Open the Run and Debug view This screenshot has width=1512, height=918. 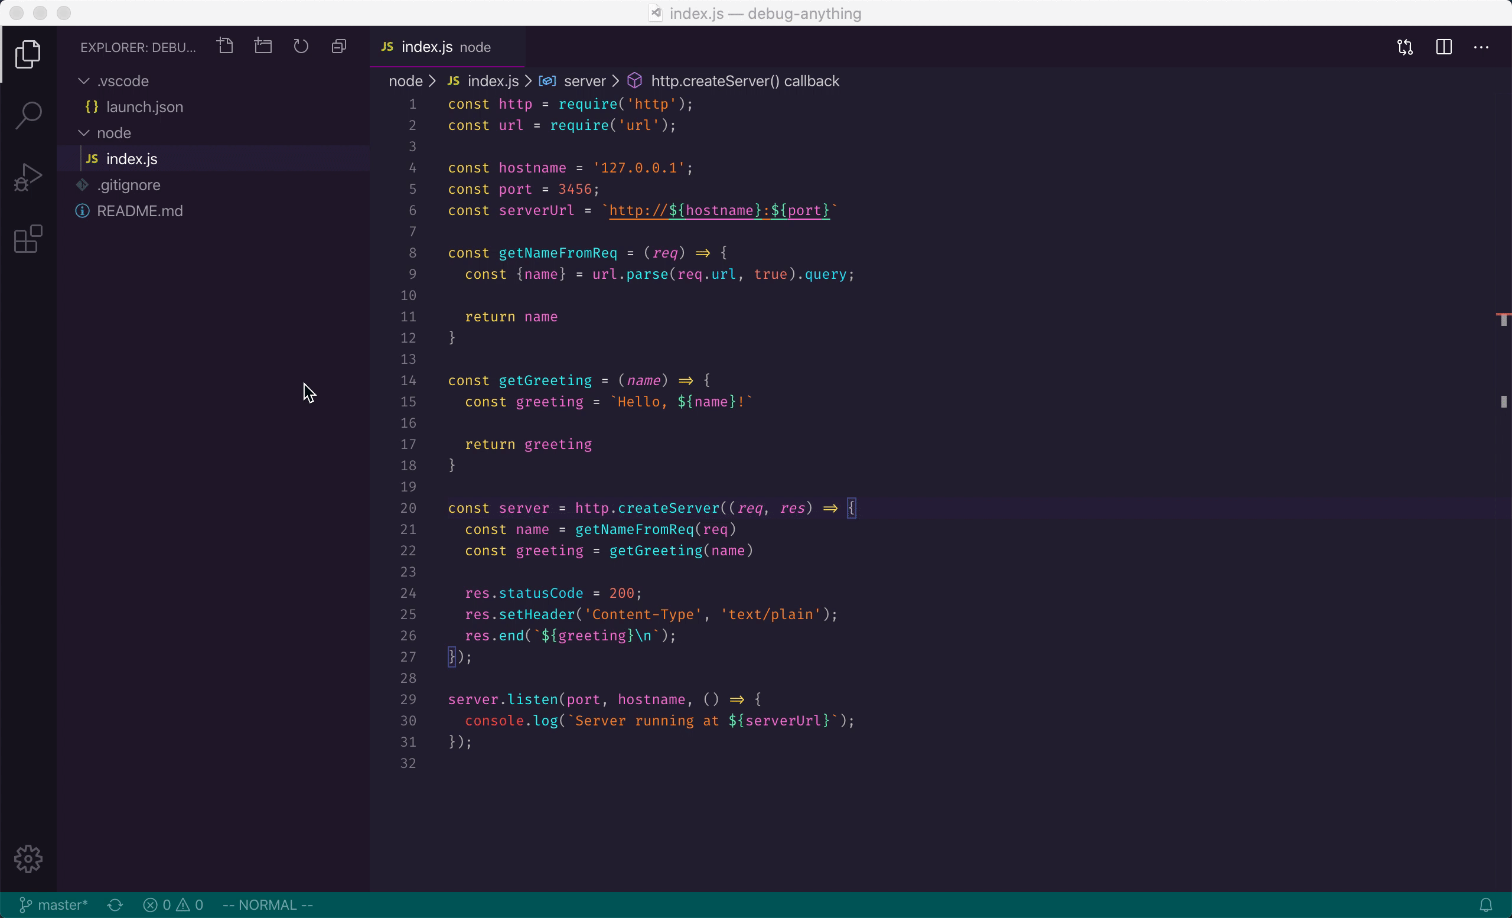tap(28, 177)
